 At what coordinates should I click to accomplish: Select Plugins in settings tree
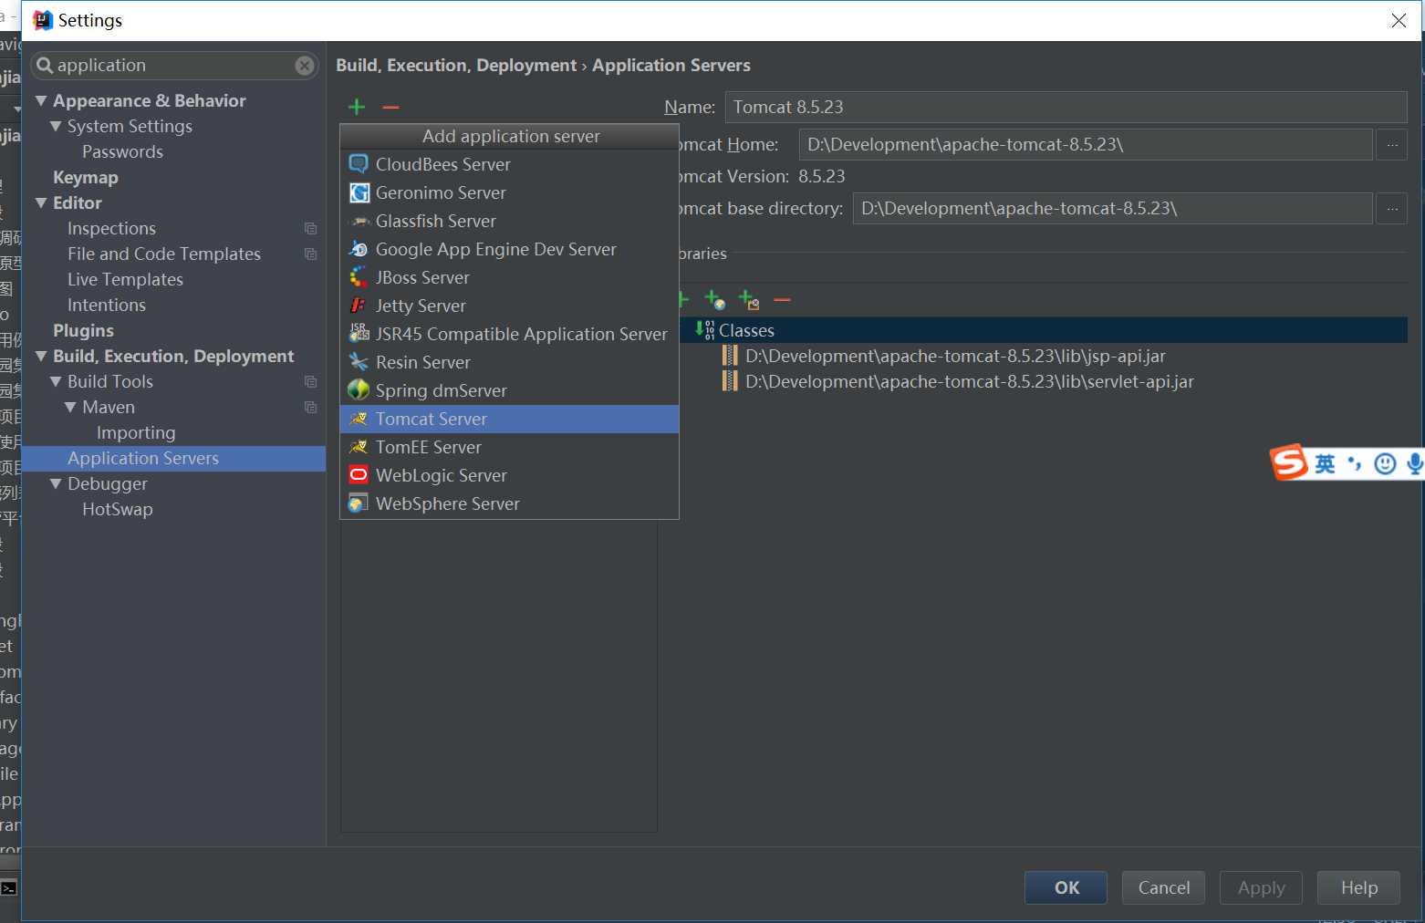pos(83,330)
